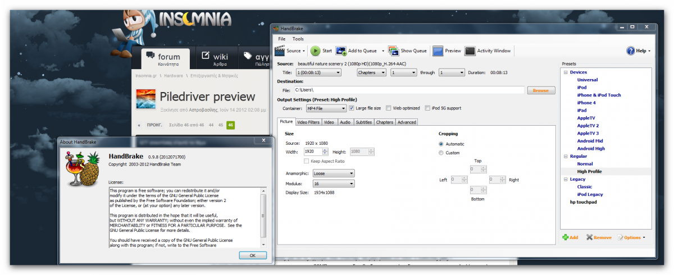
Task: Collapse the Regular preset group
Action: pyautogui.click(x=566, y=157)
